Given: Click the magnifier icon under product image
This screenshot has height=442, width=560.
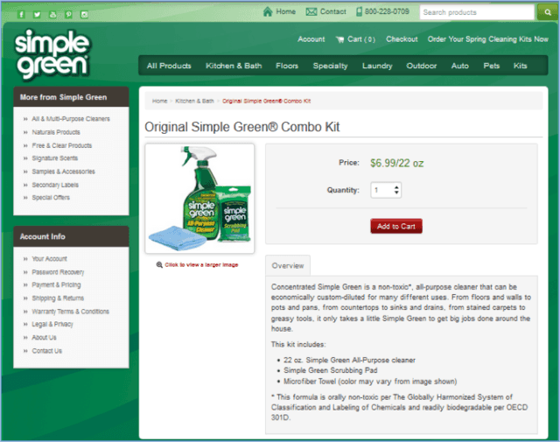Looking at the screenshot, I should pyautogui.click(x=159, y=265).
